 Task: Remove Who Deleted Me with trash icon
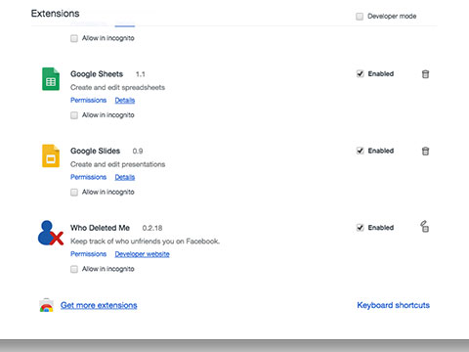point(425,227)
